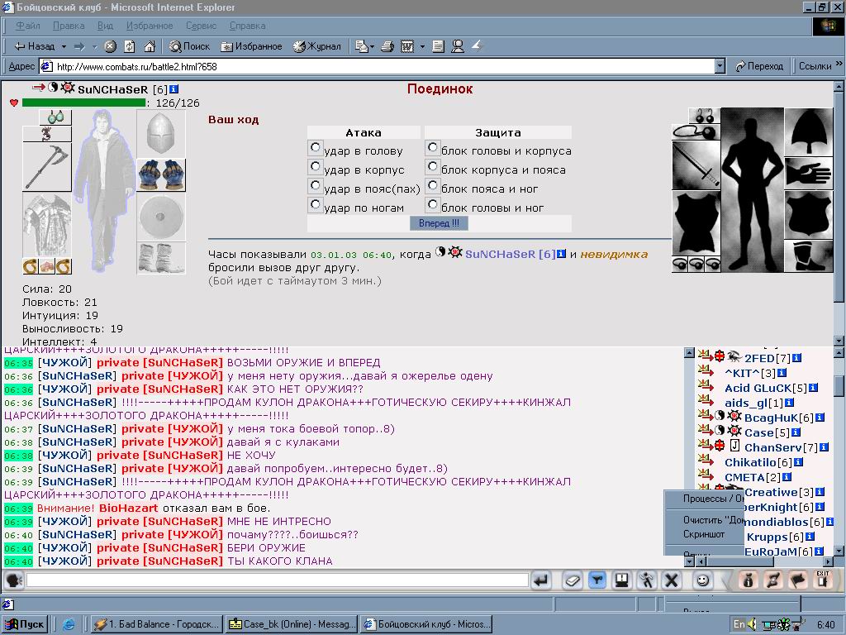Click the IE Home toolbar icon
This screenshot has height=635, width=846.
click(150, 46)
